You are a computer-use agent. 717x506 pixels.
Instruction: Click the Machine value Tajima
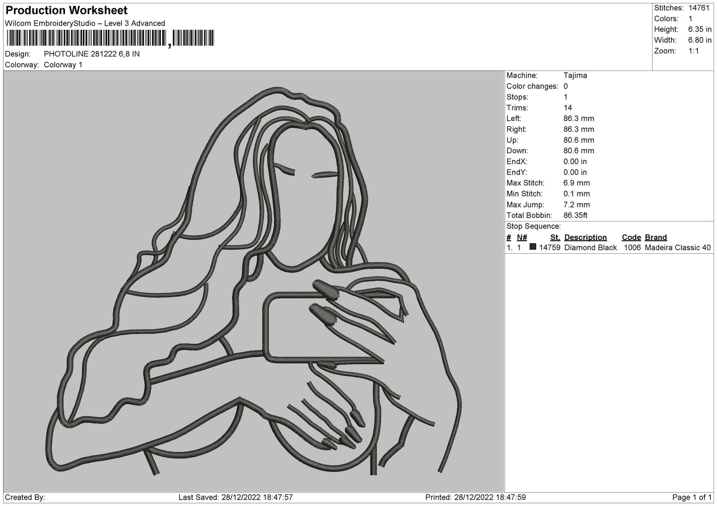point(575,75)
